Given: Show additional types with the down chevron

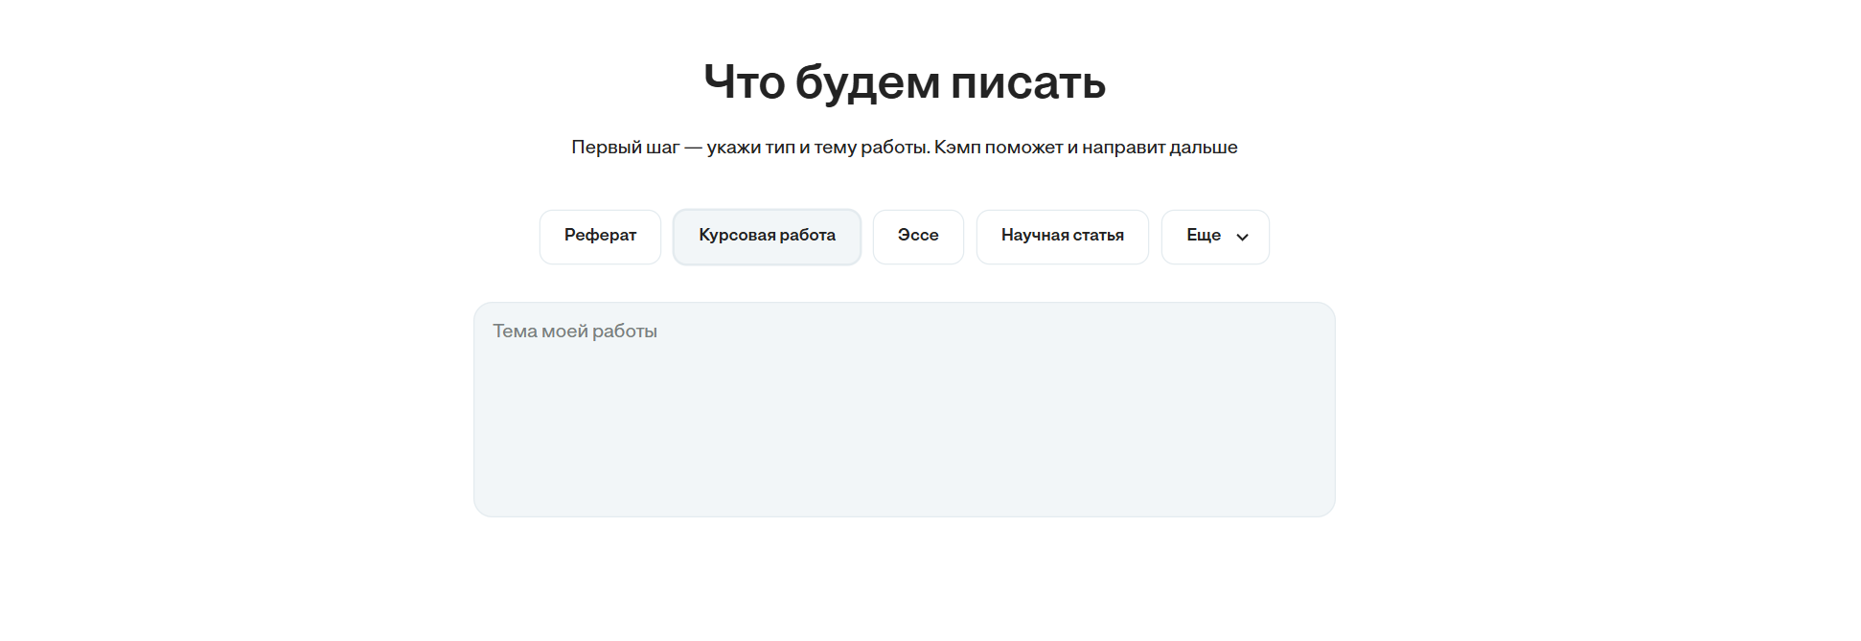Looking at the screenshot, I should pos(1242,238).
